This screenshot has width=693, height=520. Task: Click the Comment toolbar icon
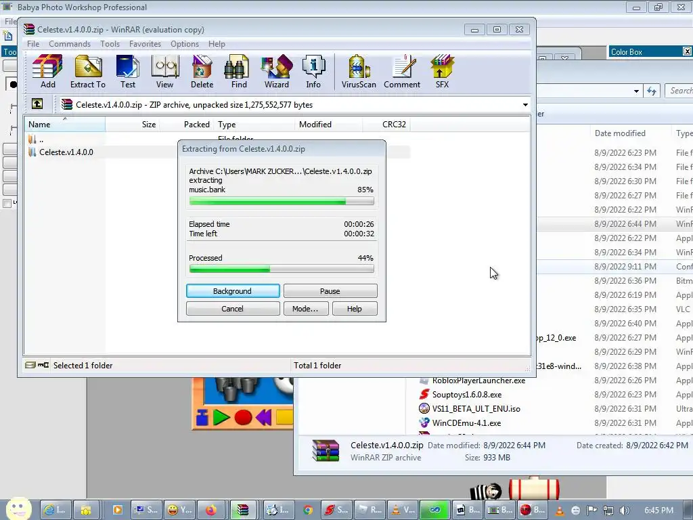(402, 71)
